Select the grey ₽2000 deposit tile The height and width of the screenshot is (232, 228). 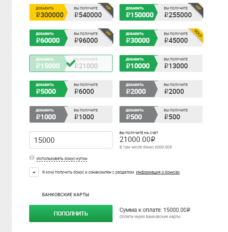161,89
